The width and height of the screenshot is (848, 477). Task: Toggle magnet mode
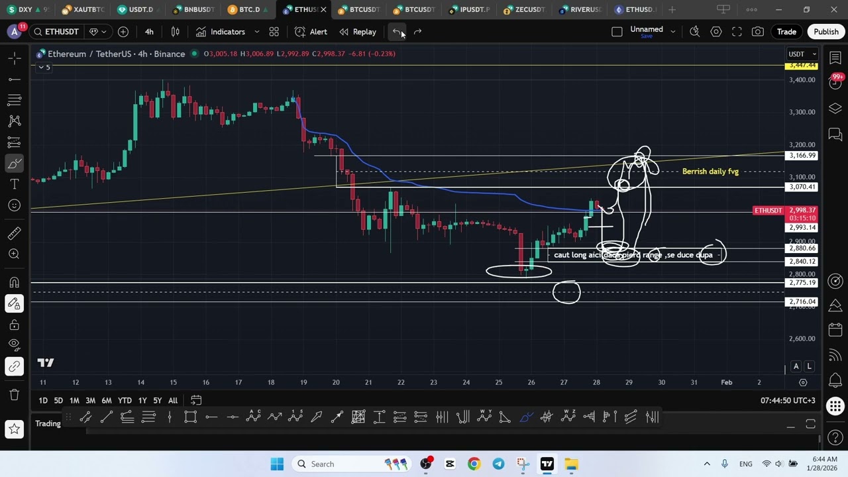click(x=14, y=282)
